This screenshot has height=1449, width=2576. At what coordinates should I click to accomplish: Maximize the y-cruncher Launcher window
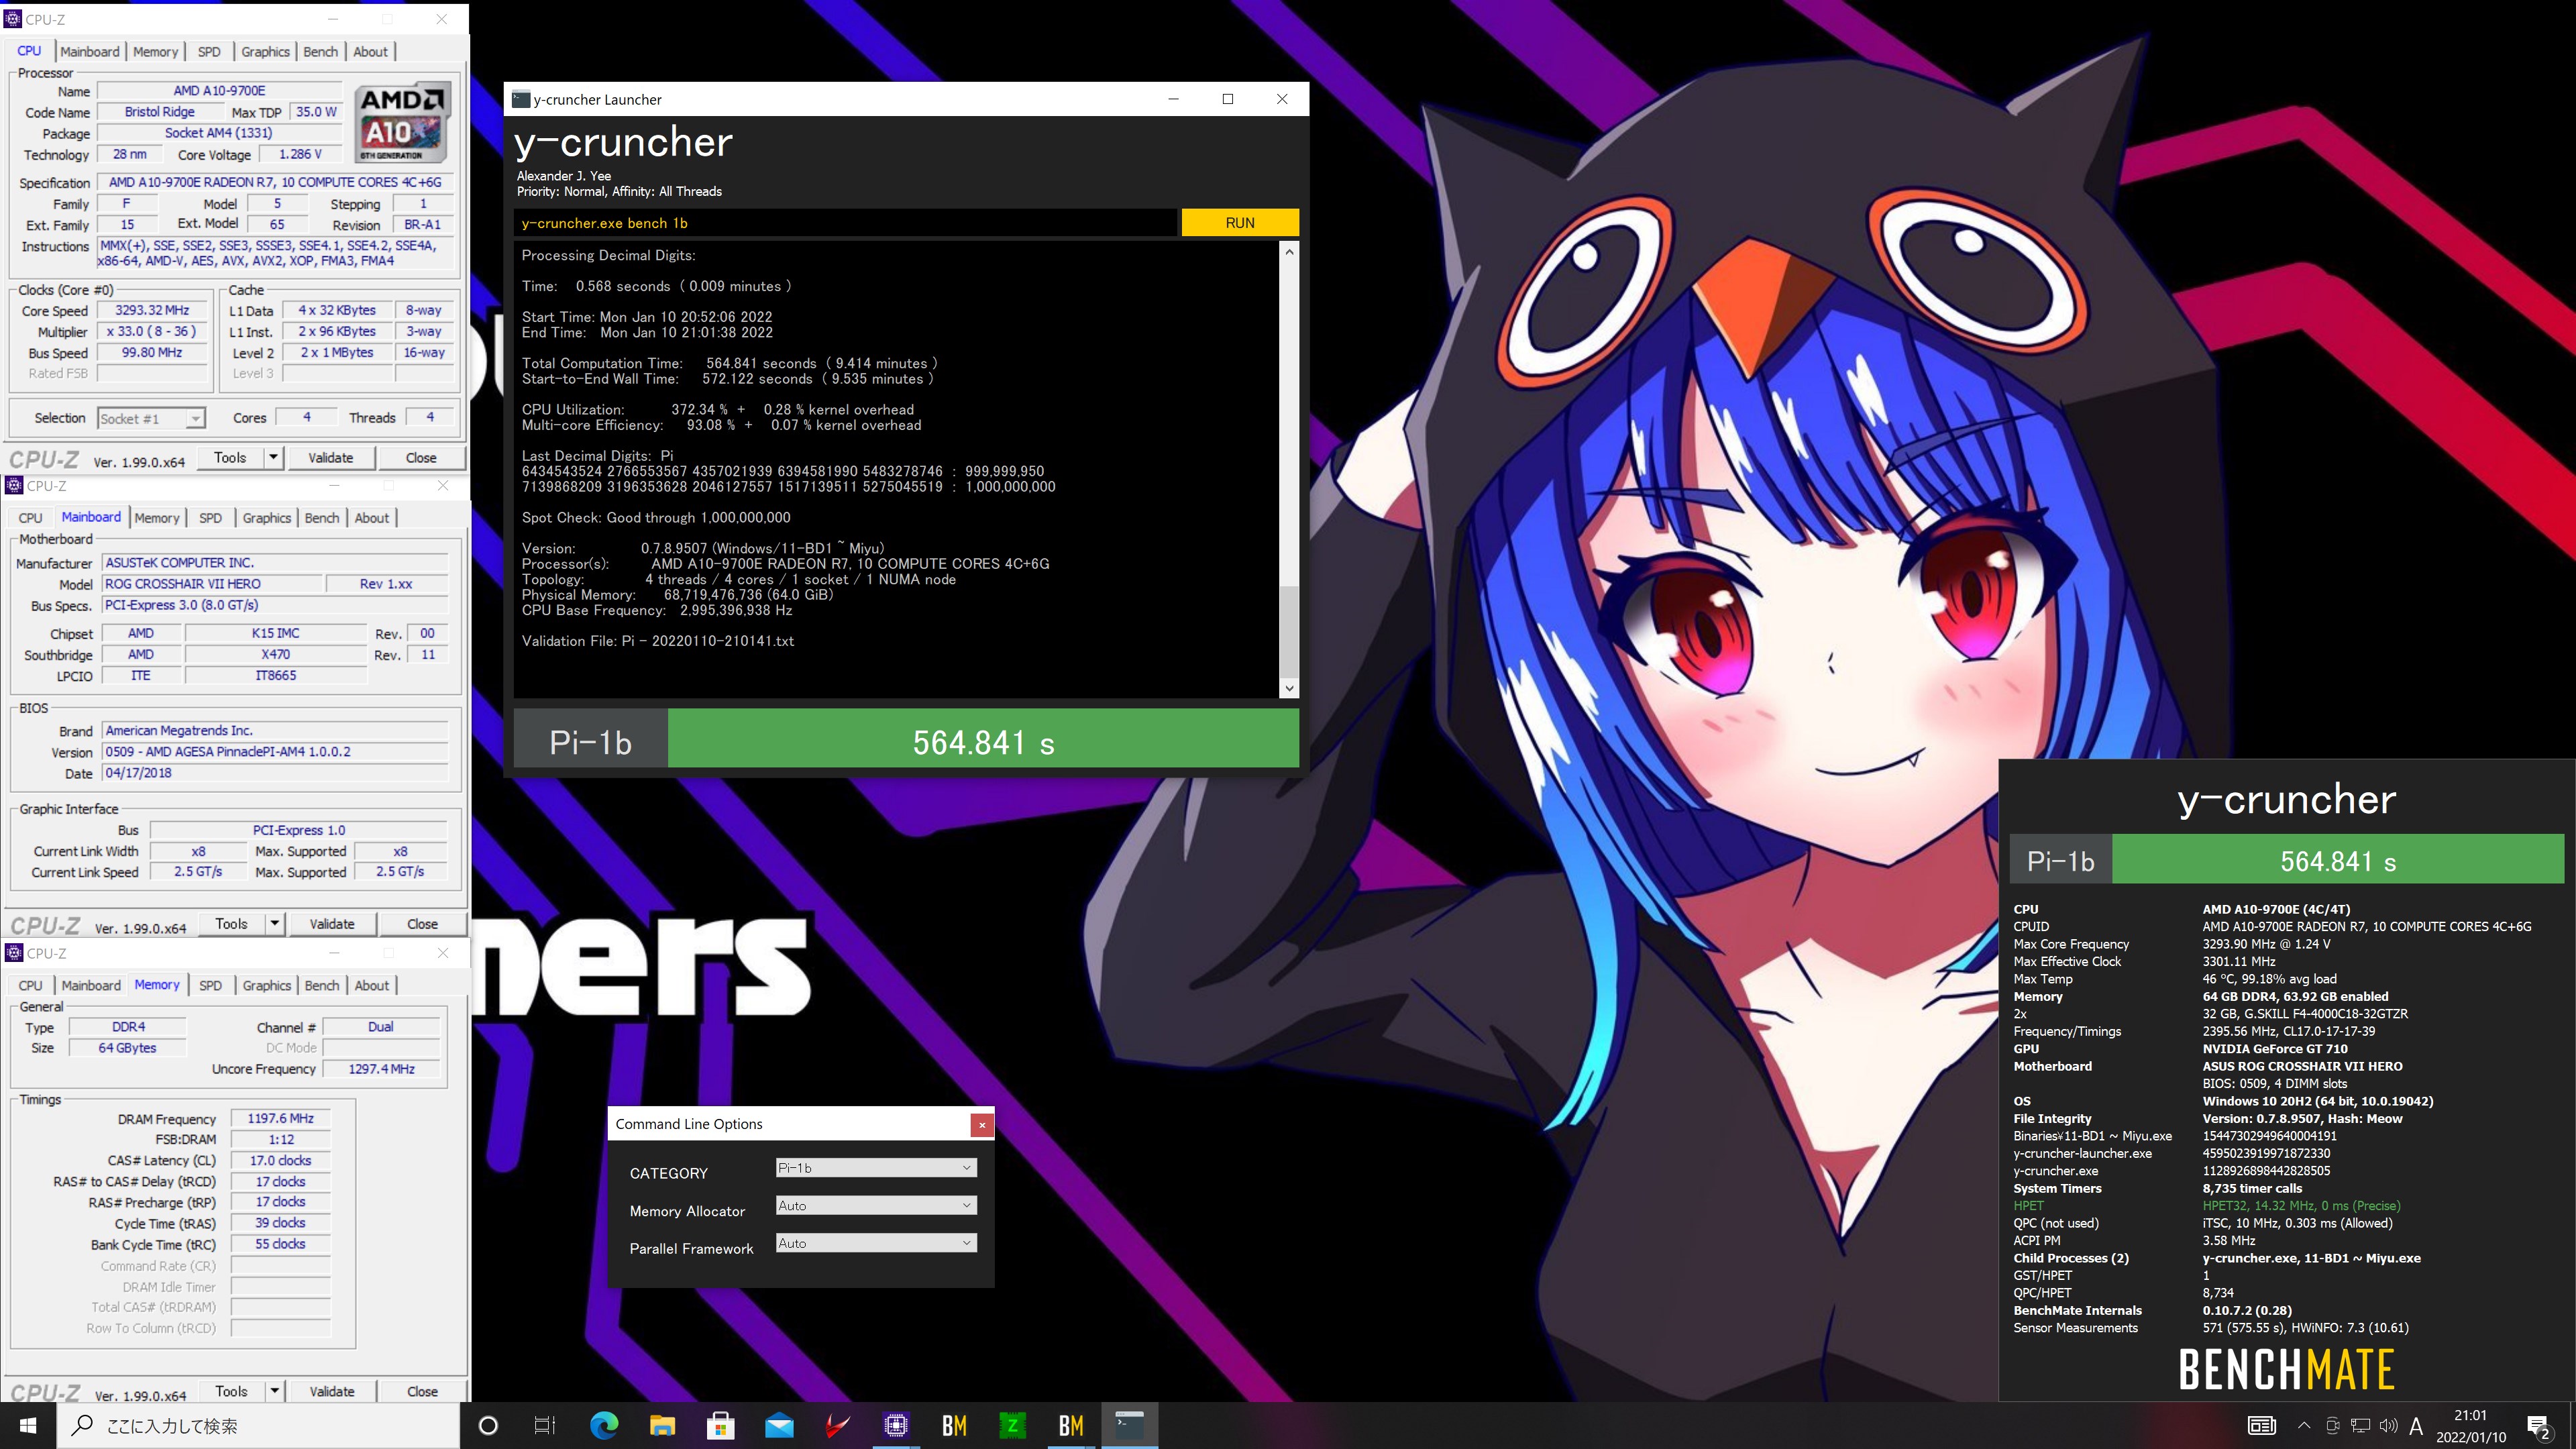pos(1228,99)
